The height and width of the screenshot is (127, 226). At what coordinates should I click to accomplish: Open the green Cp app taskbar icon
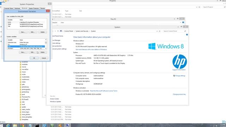52,125
